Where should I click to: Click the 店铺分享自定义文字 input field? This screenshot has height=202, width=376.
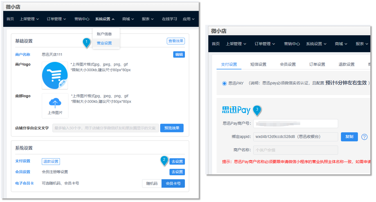pos(105,128)
